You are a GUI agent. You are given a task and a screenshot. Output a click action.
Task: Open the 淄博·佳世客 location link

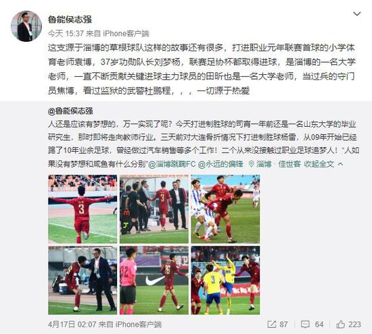click(278, 164)
